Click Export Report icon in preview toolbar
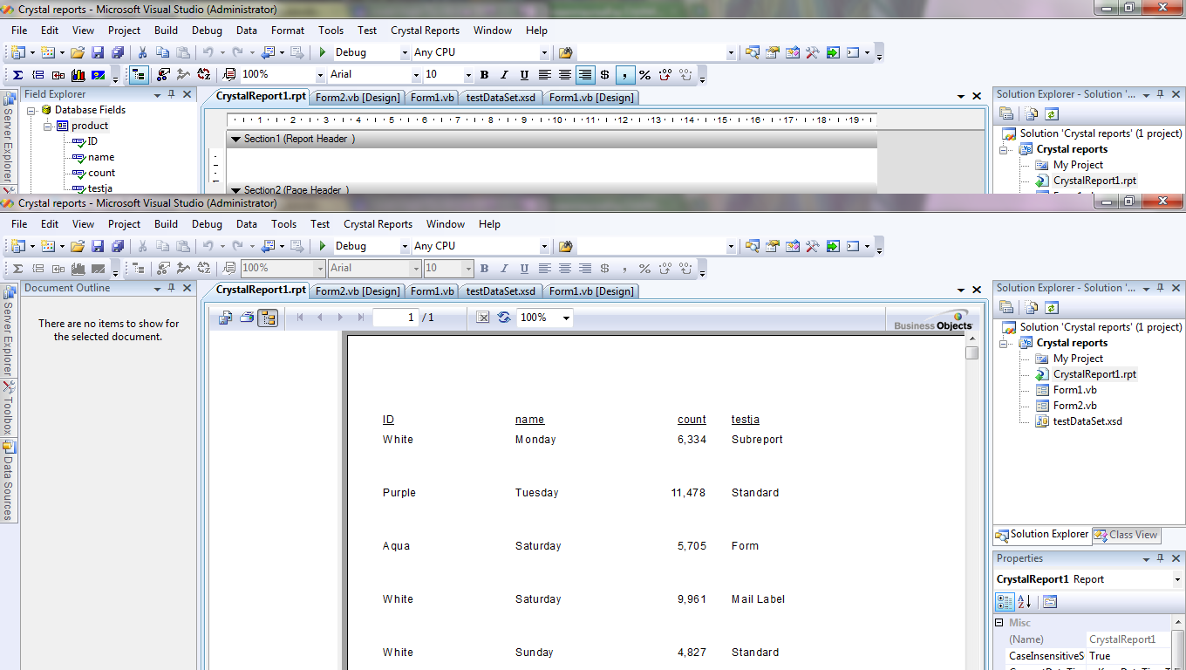 (x=225, y=318)
